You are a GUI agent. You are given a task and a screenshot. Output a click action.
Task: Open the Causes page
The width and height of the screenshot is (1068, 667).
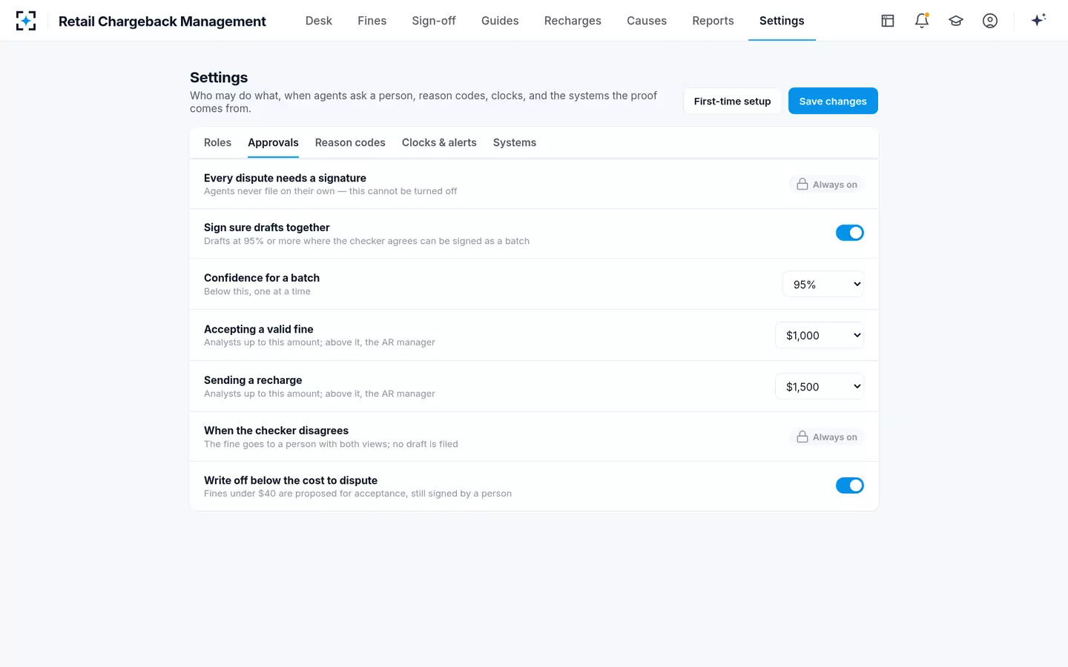[x=647, y=21]
